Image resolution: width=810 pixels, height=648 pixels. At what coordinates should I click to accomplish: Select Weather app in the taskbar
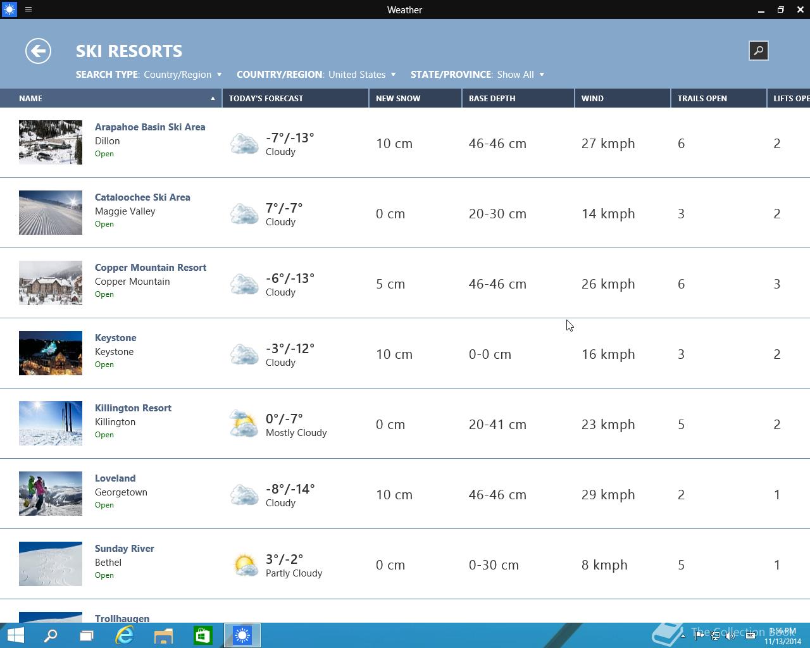(x=242, y=635)
